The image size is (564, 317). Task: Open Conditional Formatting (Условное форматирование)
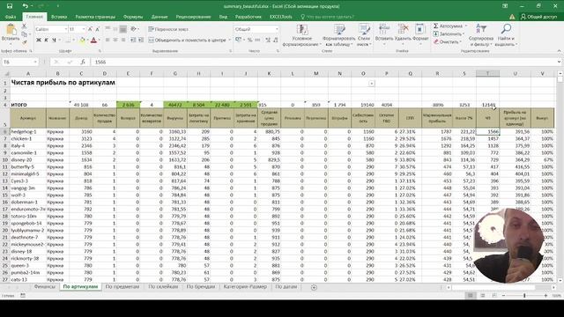(301, 35)
